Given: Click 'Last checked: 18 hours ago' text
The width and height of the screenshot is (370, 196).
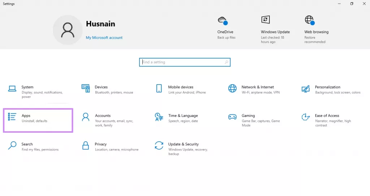Looking at the screenshot, I should click(x=272, y=40).
